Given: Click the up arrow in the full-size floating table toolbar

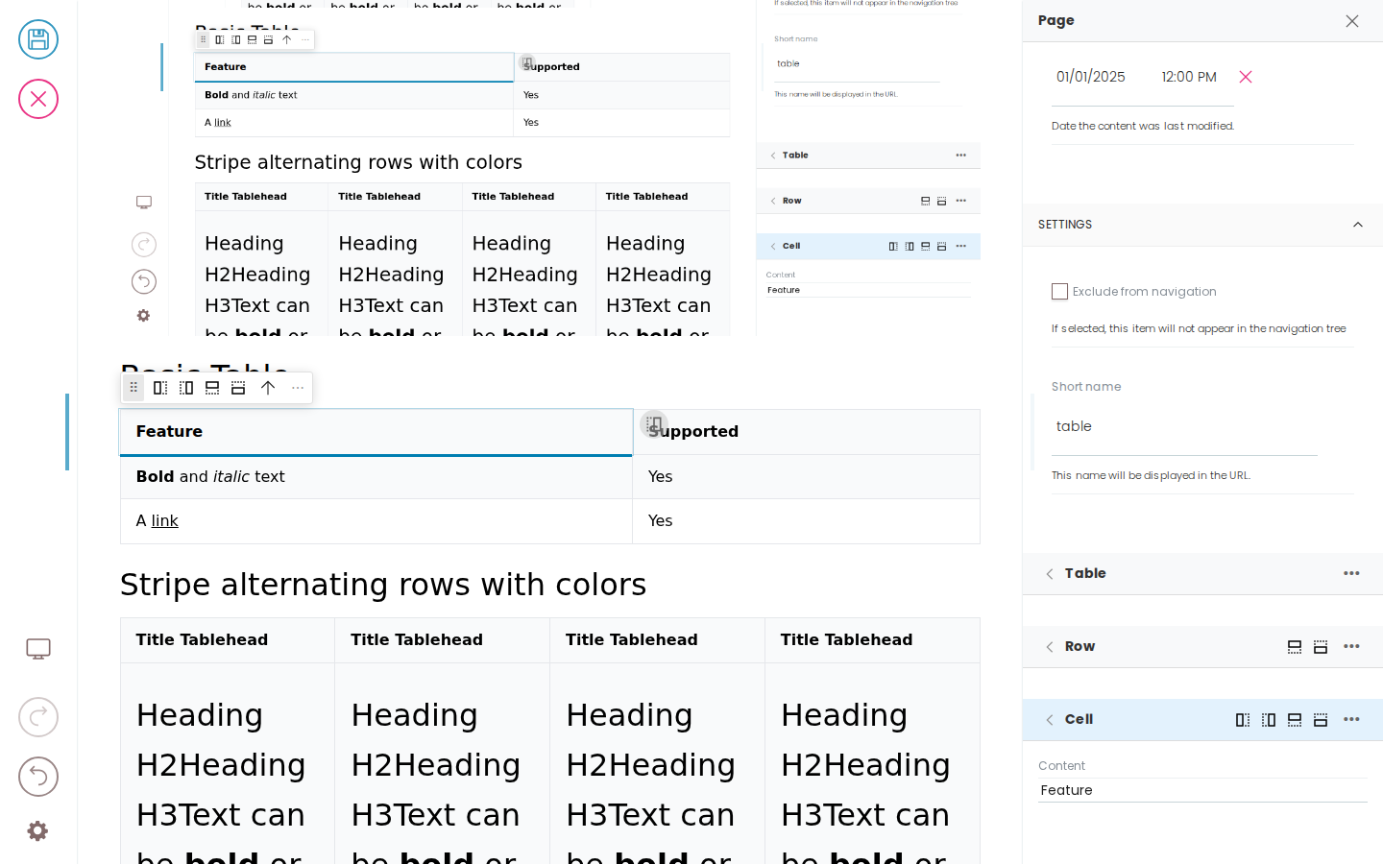Looking at the screenshot, I should click(x=268, y=388).
